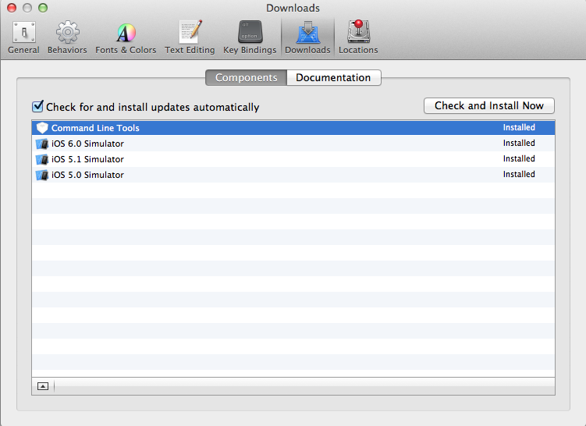Image resolution: width=586 pixels, height=426 pixels.
Task: Select the Downloads toolbar icon
Action: point(307,37)
